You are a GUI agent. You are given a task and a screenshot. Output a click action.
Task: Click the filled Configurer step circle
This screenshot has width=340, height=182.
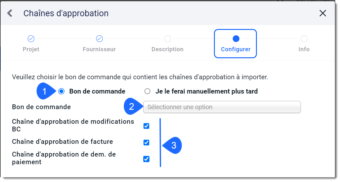tap(236, 39)
